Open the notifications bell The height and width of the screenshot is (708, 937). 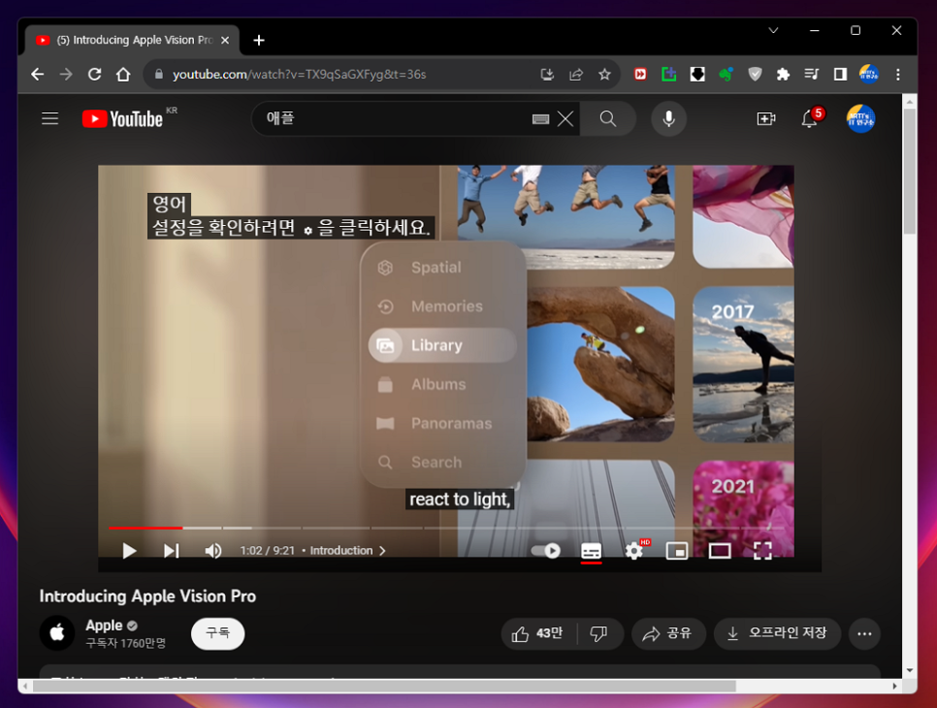click(x=810, y=119)
